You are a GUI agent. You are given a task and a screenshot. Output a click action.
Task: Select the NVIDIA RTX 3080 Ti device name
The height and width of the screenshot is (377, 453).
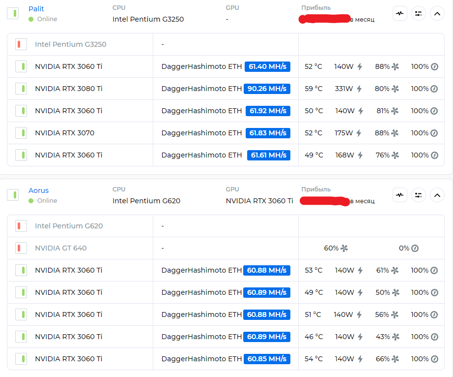click(x=69, y=89)
